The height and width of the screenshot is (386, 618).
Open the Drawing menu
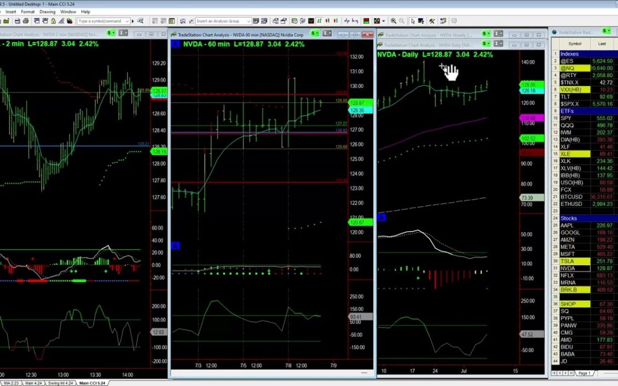click(47, 12)
